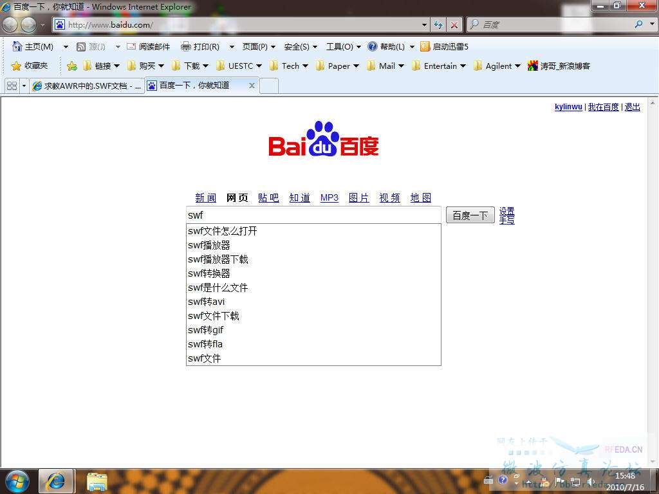
Task: Click the RSS feeds (源) icon
Action: click(81, 46)
